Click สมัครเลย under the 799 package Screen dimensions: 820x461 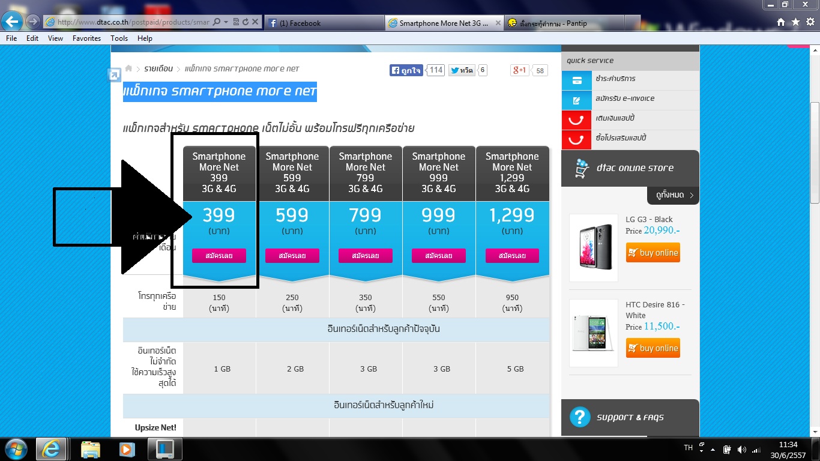[366, 256]
